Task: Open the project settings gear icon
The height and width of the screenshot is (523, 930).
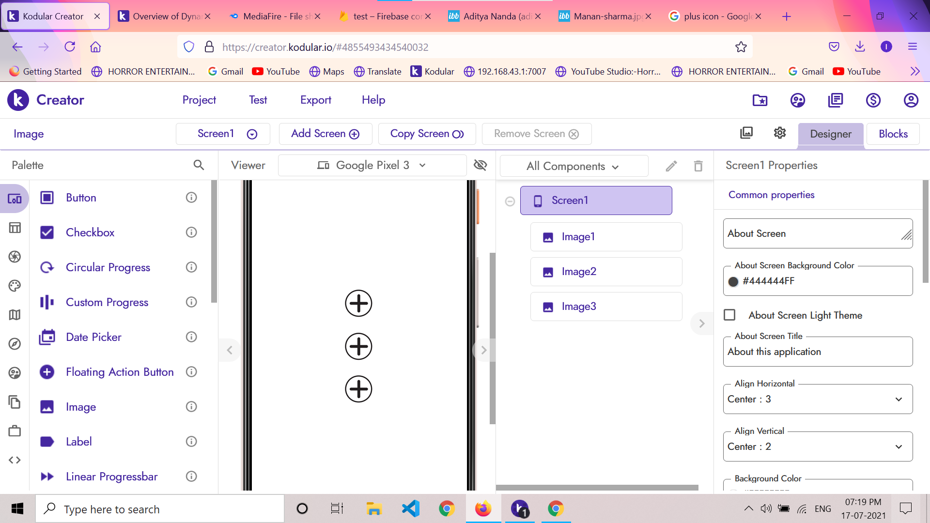Action: (x=779, y=133)
